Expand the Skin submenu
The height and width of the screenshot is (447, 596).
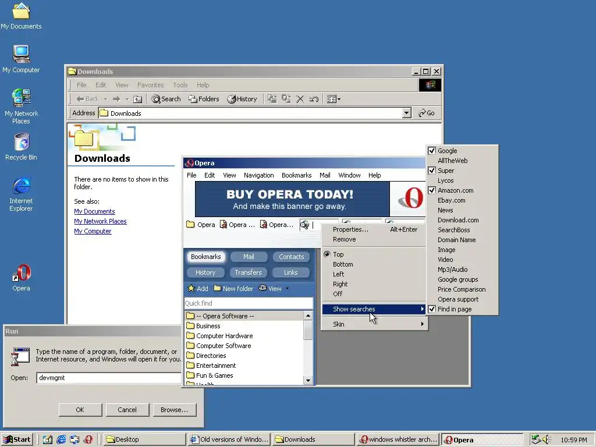tap(374, 324)
